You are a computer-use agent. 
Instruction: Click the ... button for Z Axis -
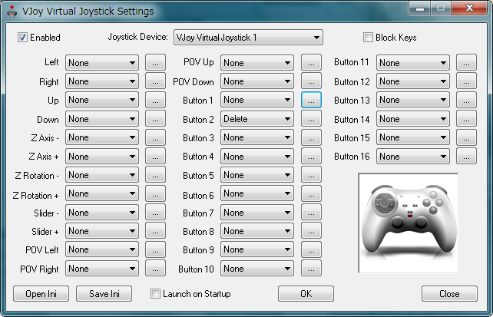pos(155,137)
